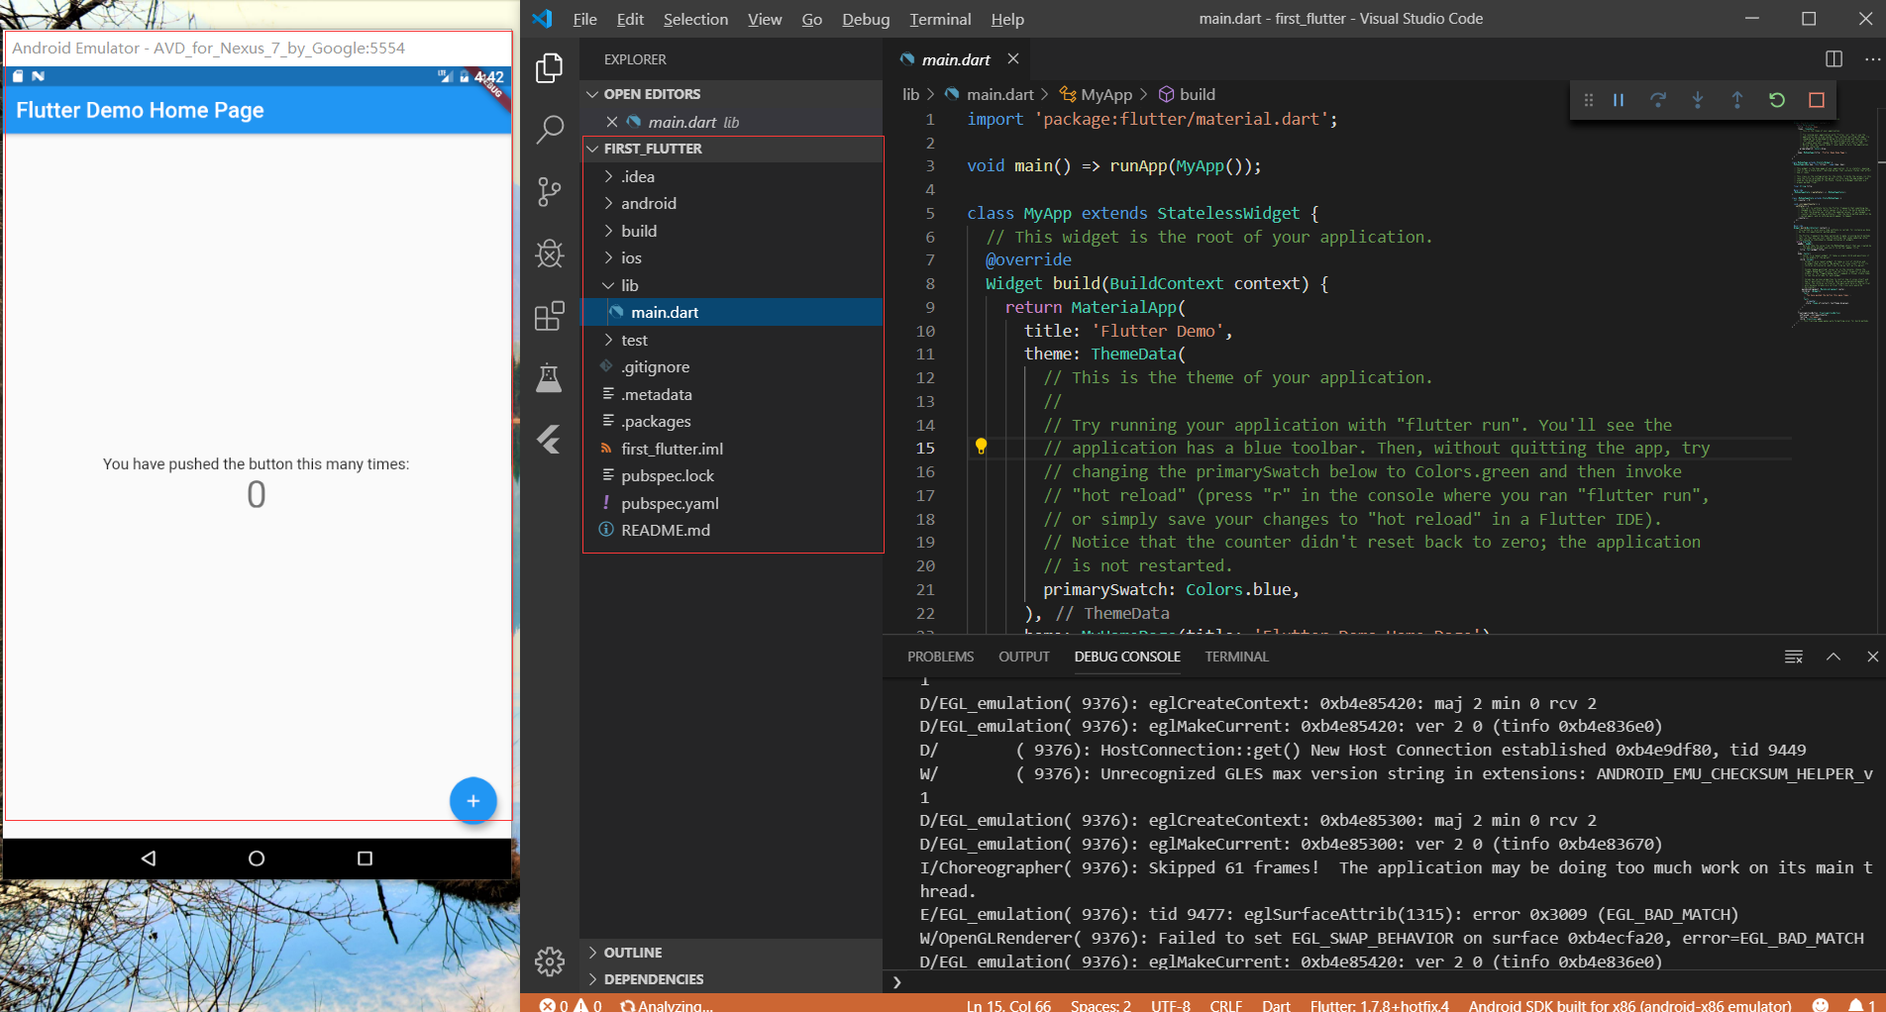Viewport: 1886px width, 1012px height.
Task: Click the feedback smiley in status bar
Action: tap(1821, 1005)
